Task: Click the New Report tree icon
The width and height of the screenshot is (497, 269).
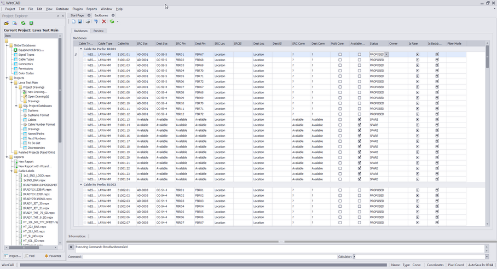Action: [15, 161]
